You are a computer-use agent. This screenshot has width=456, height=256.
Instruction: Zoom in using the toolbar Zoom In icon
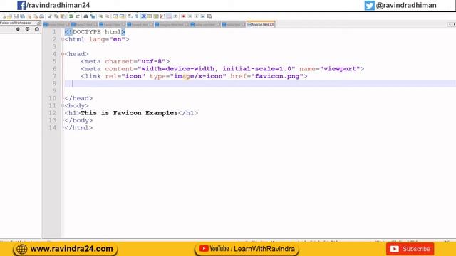coord(101,16)
